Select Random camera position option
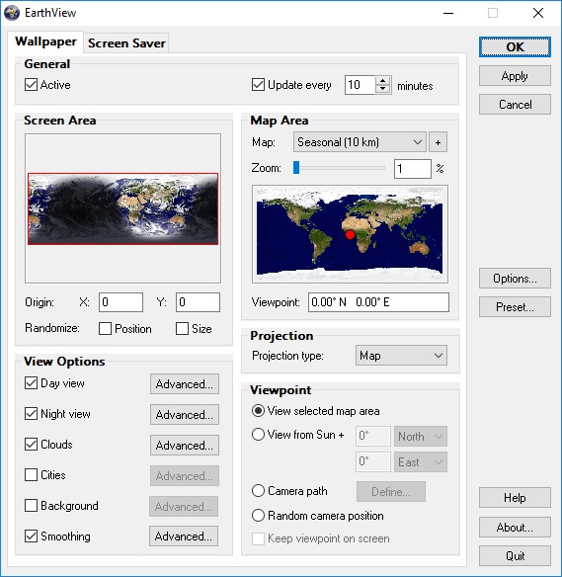562x577 pixels. [x=258, y=515]
